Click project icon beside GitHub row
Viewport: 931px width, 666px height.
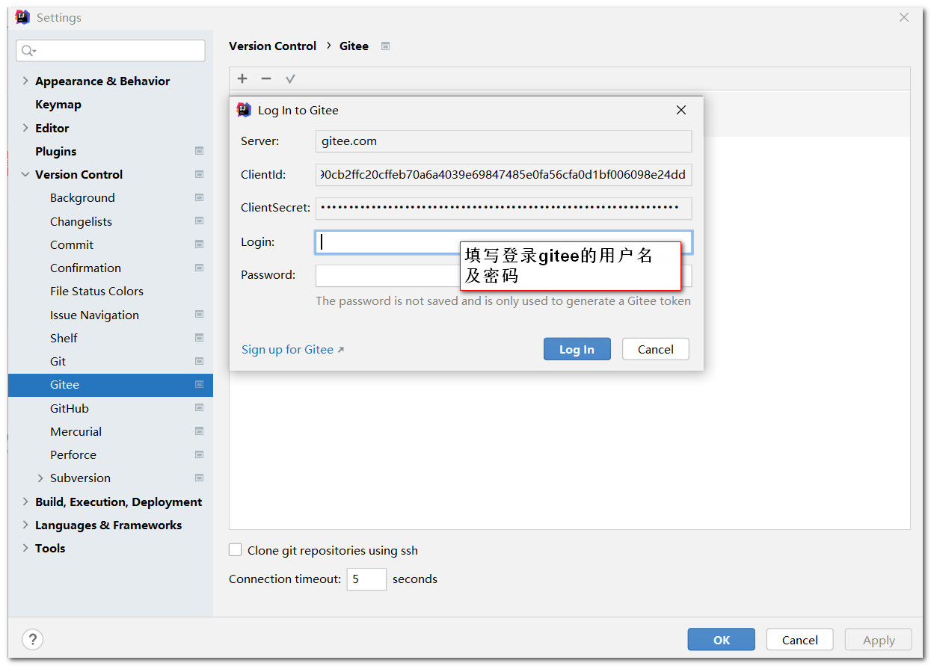(199, 408)
